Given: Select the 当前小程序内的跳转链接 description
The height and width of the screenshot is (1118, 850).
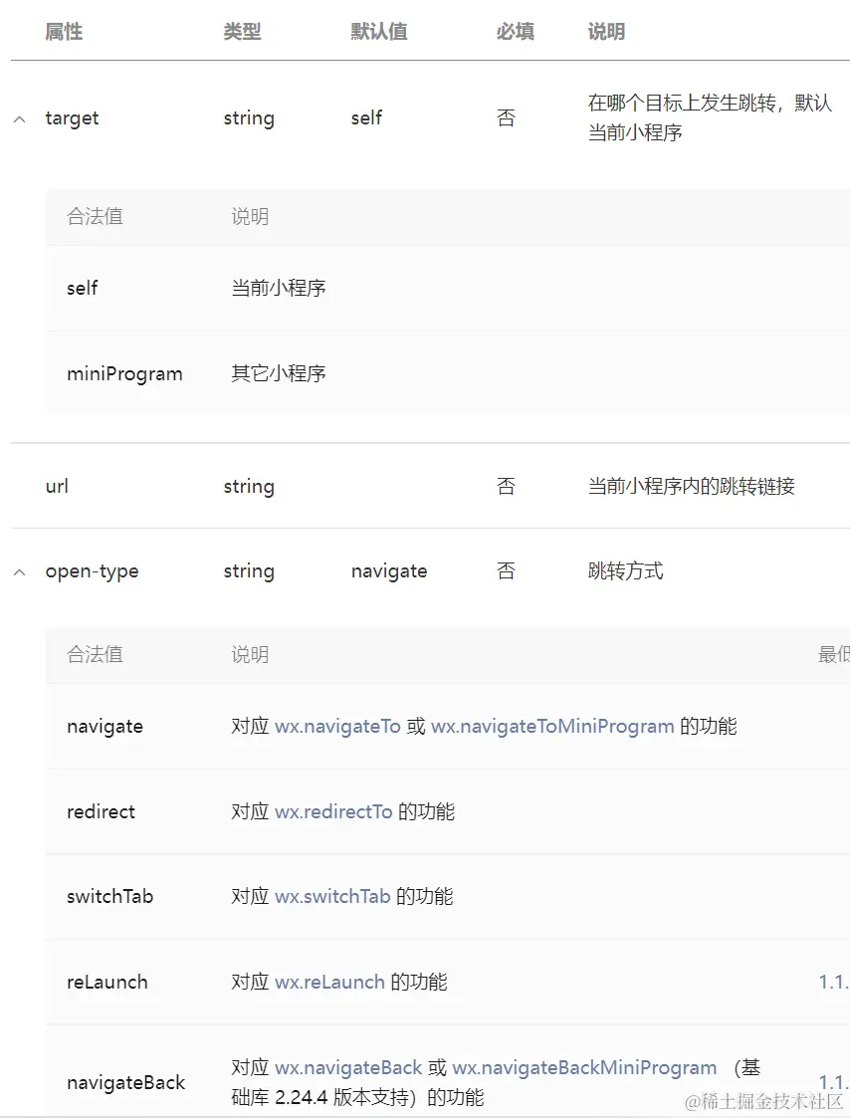Looking at the screenshot, I should (691, 486).
